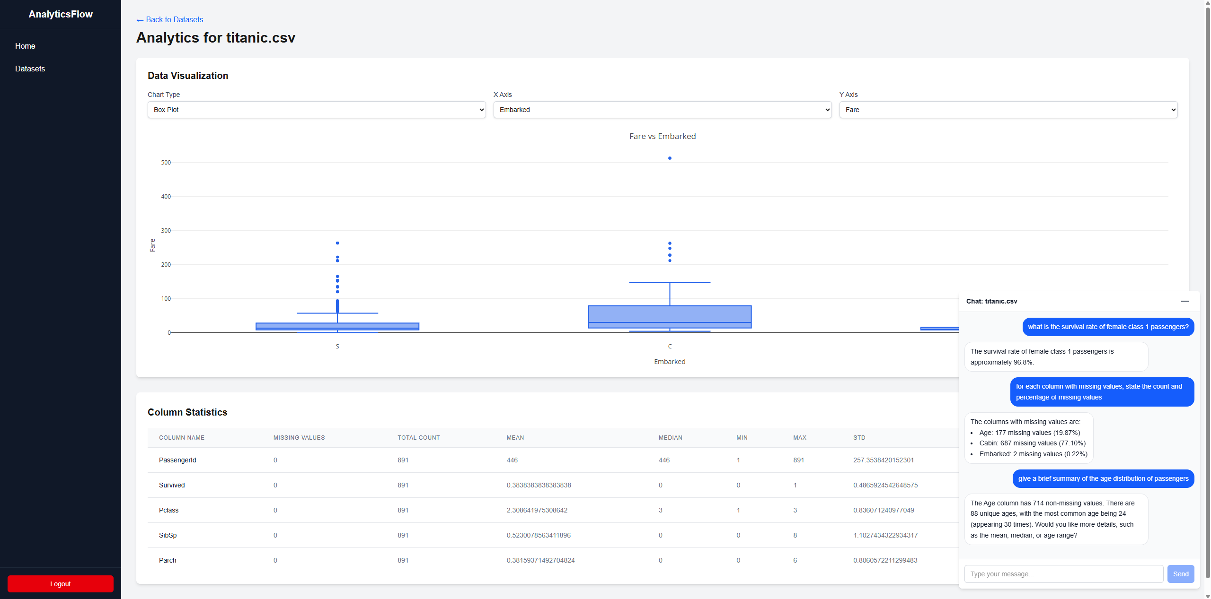1211x599 pixels.
Task: Click the survival rate question bubble
Action: coord(1108,327)
